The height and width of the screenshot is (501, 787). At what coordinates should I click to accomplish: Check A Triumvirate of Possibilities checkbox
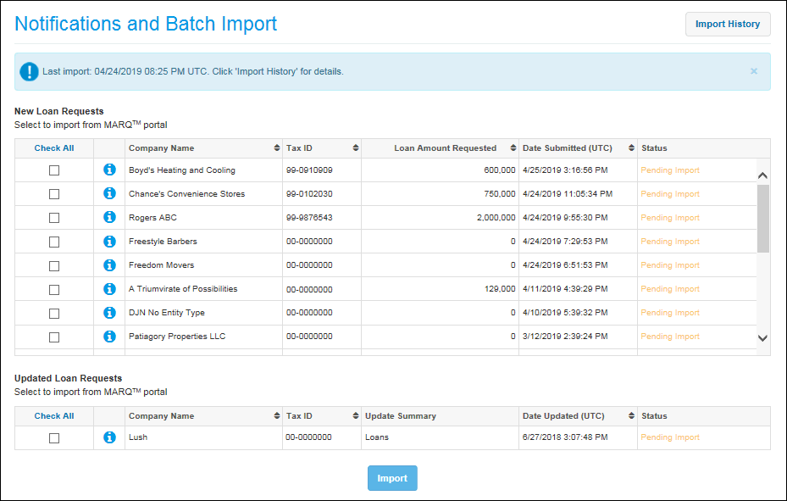tap(54, 290)
